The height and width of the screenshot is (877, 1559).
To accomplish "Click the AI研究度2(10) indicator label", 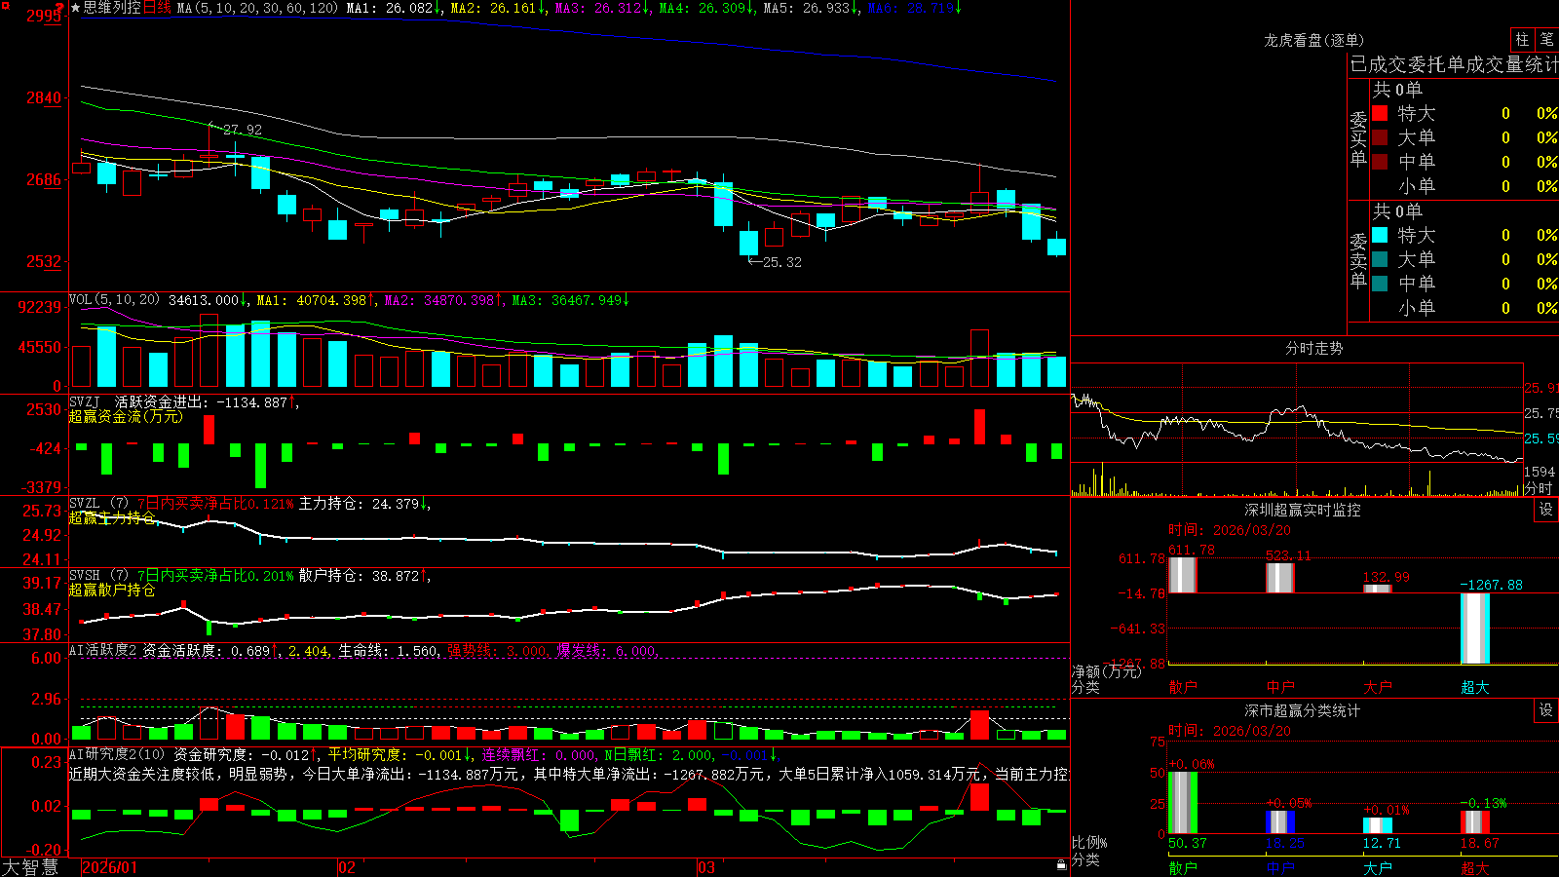I will 117,754.
